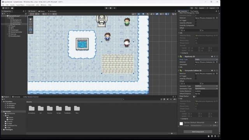Image resolution: width=249 pixels, height=140 pixels.
Task: Toggle scene lighting bulb icon
Action: click(x=143, y=14)
